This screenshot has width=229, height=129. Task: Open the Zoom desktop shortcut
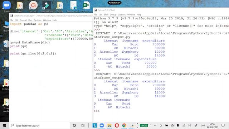(x=6, y=6)
